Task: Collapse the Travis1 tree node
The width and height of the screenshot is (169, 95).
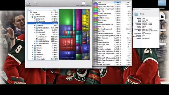Action: point(31,14)
